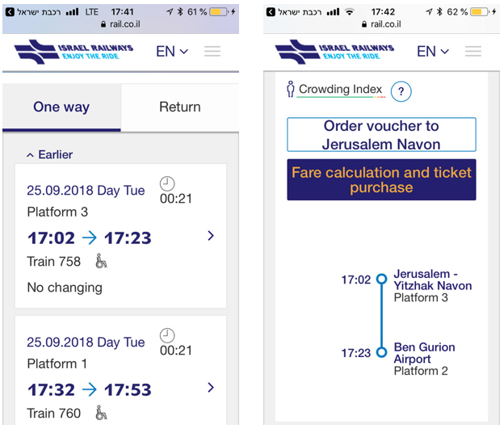The width and height of the screenshot is (504, 429).
Task: Switch to the Return tab
Action: (x=180, y=107)
